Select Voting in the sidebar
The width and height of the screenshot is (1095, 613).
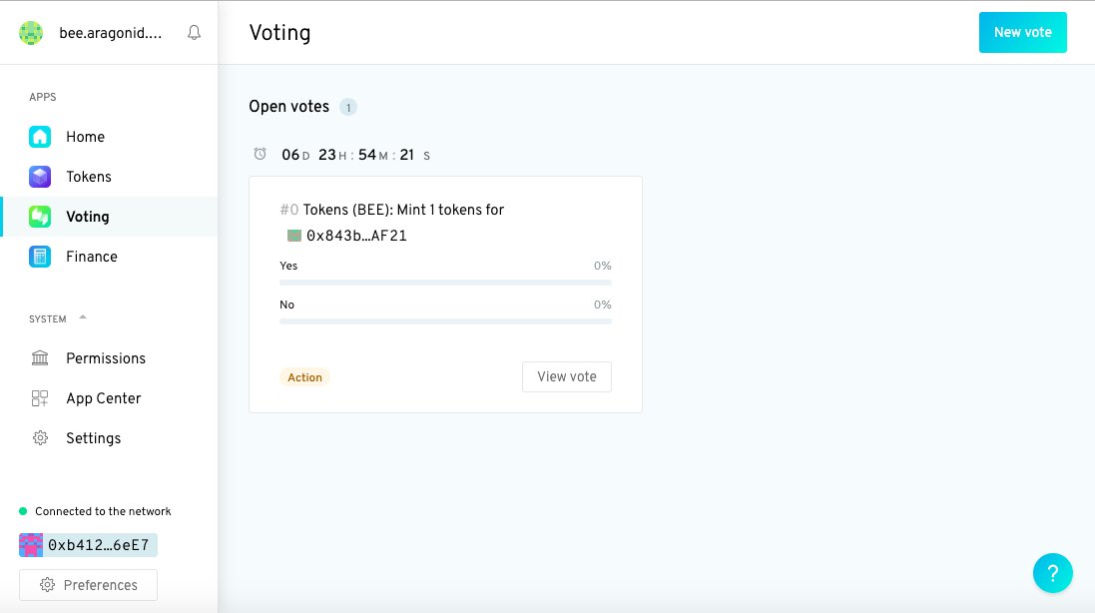tap(109, 217)
